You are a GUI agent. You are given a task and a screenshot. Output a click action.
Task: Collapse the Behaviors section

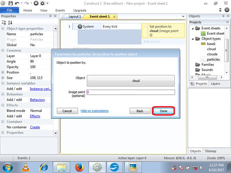click(3, 94)
